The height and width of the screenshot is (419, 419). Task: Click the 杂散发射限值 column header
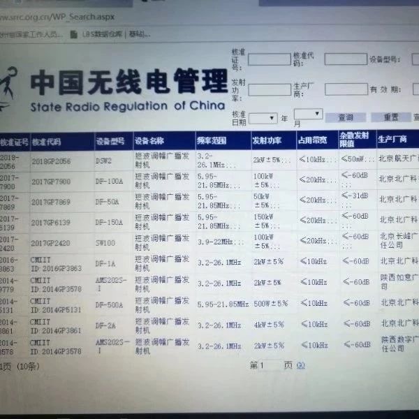(x=354, y=140)
